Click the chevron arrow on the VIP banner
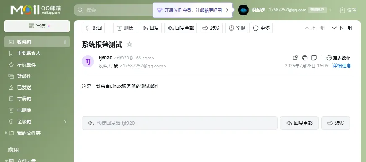366x162 pixels. click(x=227, y=10)
